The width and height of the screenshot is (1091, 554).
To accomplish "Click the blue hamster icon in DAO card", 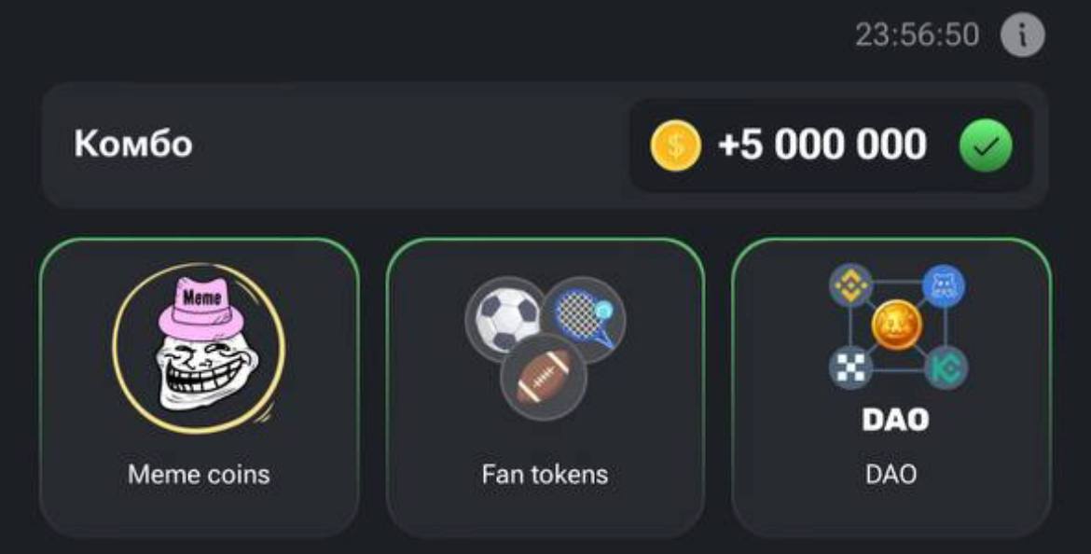I will (944, 285).
